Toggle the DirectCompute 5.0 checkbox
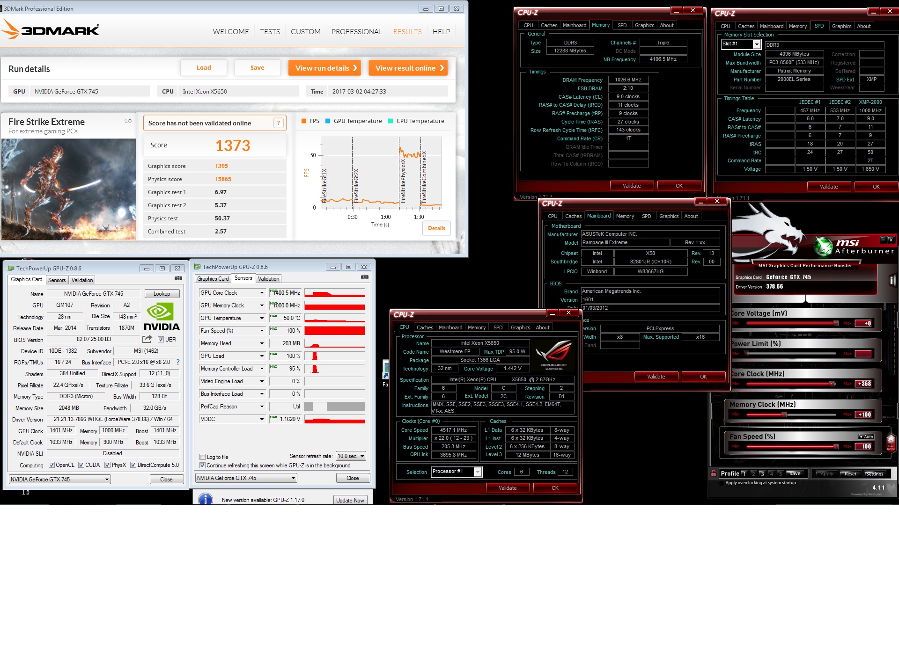Viewport: 899px width, 669px height. [x=133, y=465]
